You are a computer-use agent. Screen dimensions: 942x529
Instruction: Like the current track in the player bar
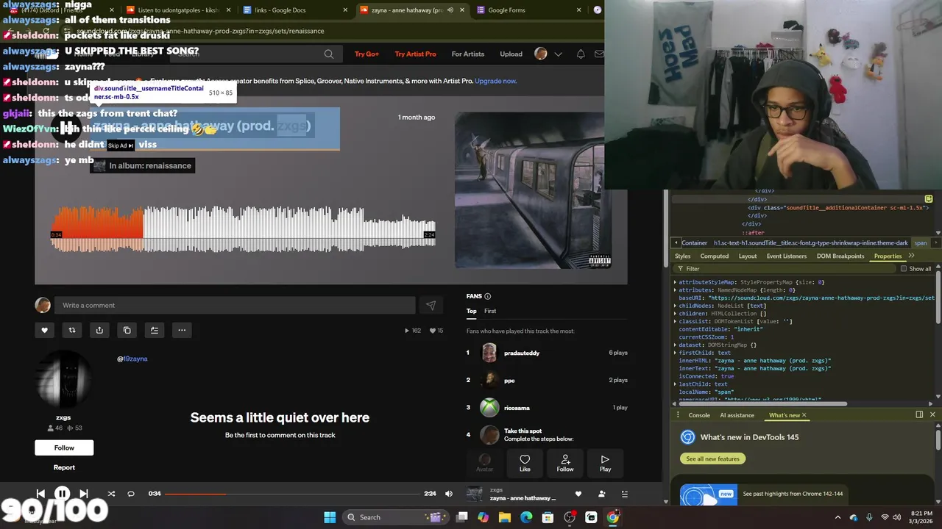[578, 494]
